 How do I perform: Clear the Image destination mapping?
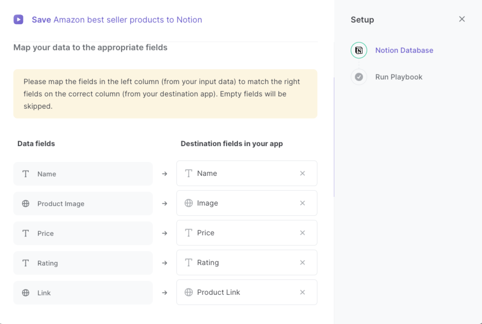pos(302,203)
